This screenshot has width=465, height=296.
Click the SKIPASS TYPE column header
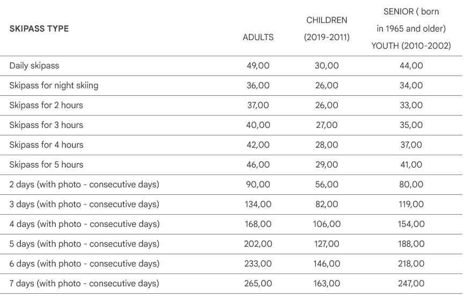point(39,28)
